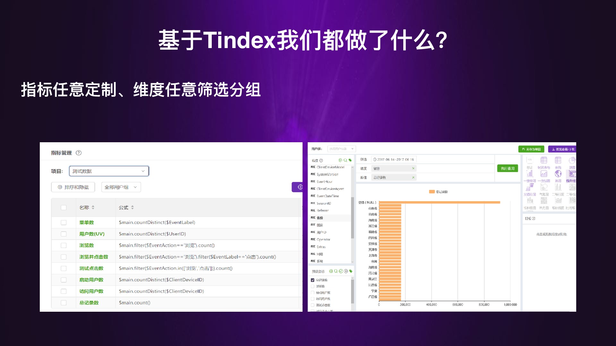
Task: Toggle checkbox next to 菜单数 metric
Action: (64, 222)
